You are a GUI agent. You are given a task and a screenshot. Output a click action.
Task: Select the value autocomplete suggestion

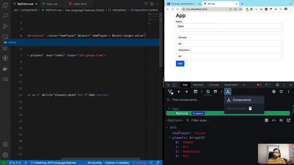pyautogui.click(x=82, y=42)
